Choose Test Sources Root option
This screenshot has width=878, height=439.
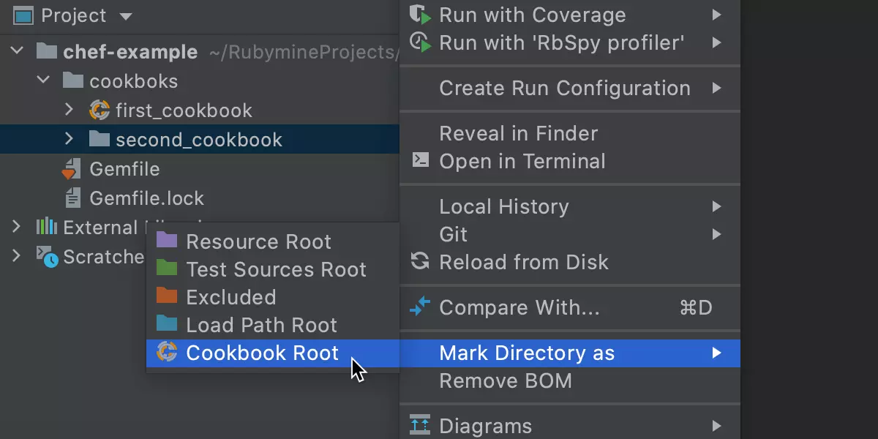click(x=273, y=269)
